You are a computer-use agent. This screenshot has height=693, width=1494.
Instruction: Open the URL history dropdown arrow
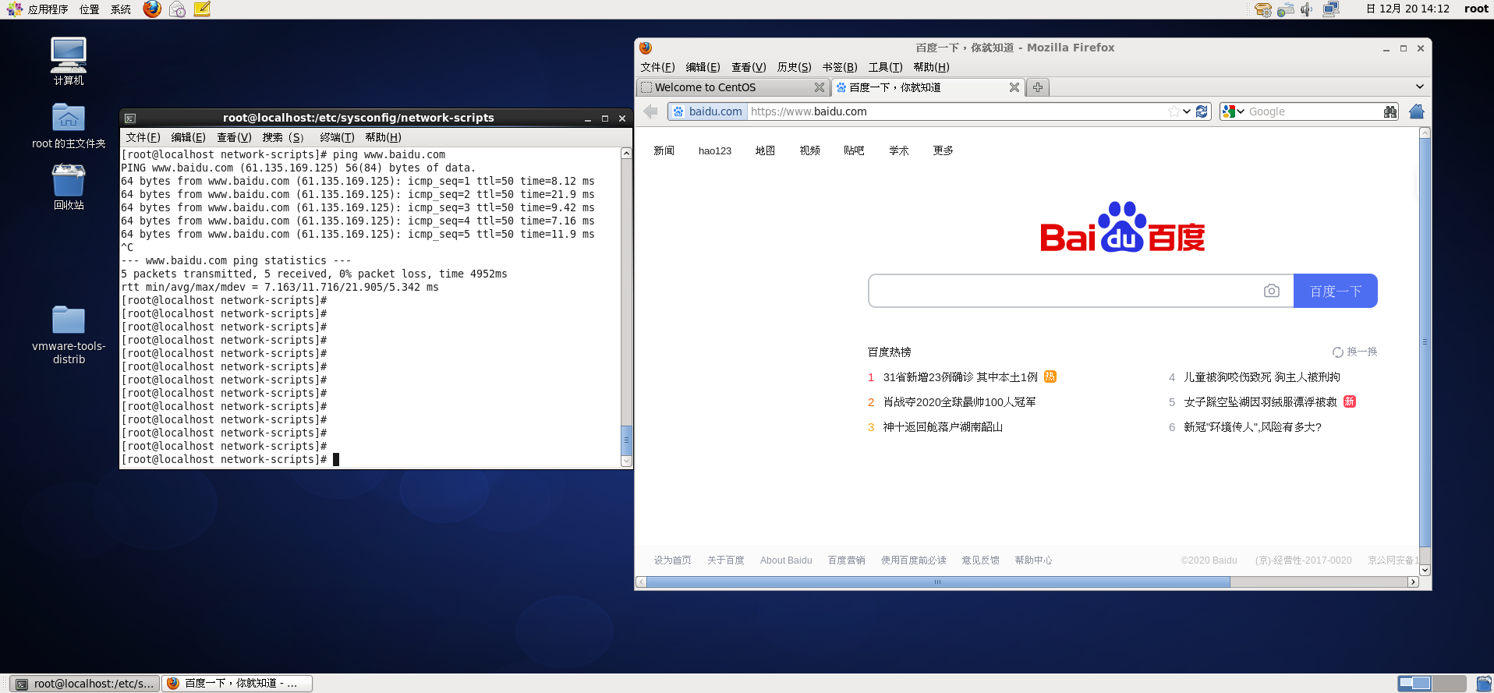click(x=1187, y=111)
